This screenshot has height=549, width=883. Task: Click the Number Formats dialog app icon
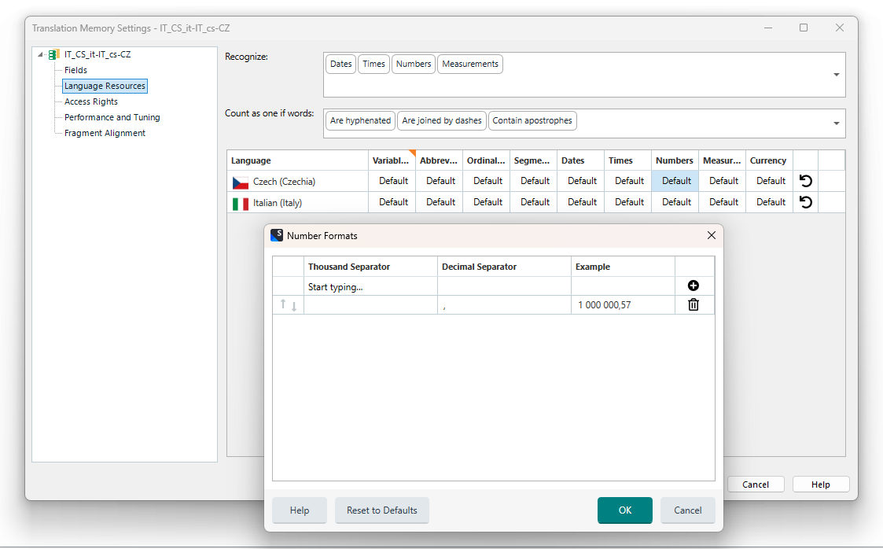pyautogui.click(x=277, y=235)
